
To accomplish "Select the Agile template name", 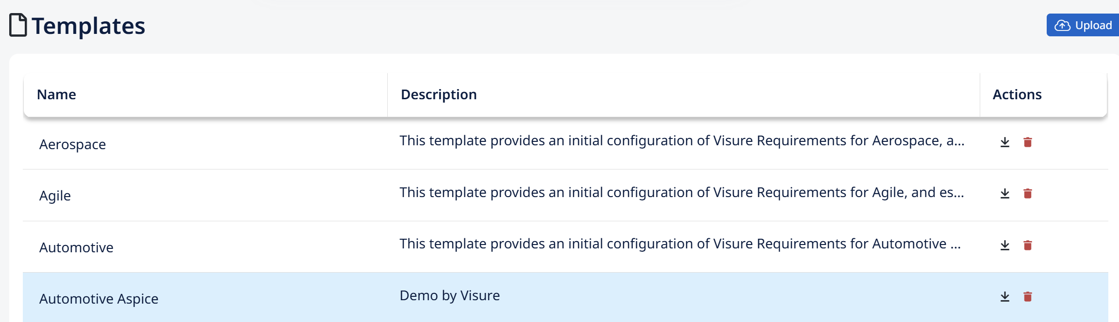I will tap(55, 196).
